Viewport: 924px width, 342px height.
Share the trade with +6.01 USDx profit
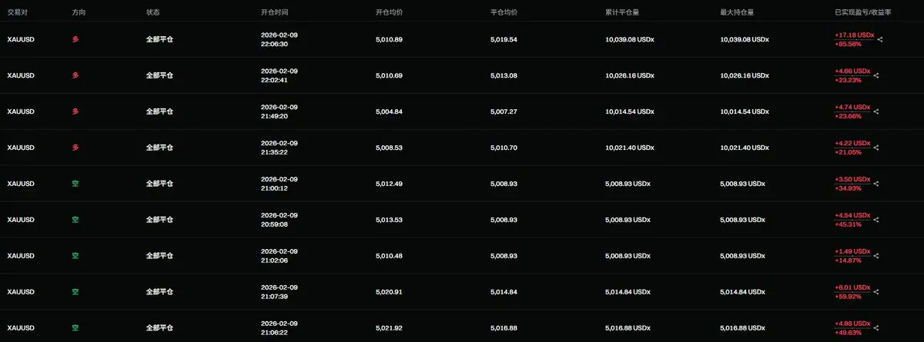[x=876, y=292]
